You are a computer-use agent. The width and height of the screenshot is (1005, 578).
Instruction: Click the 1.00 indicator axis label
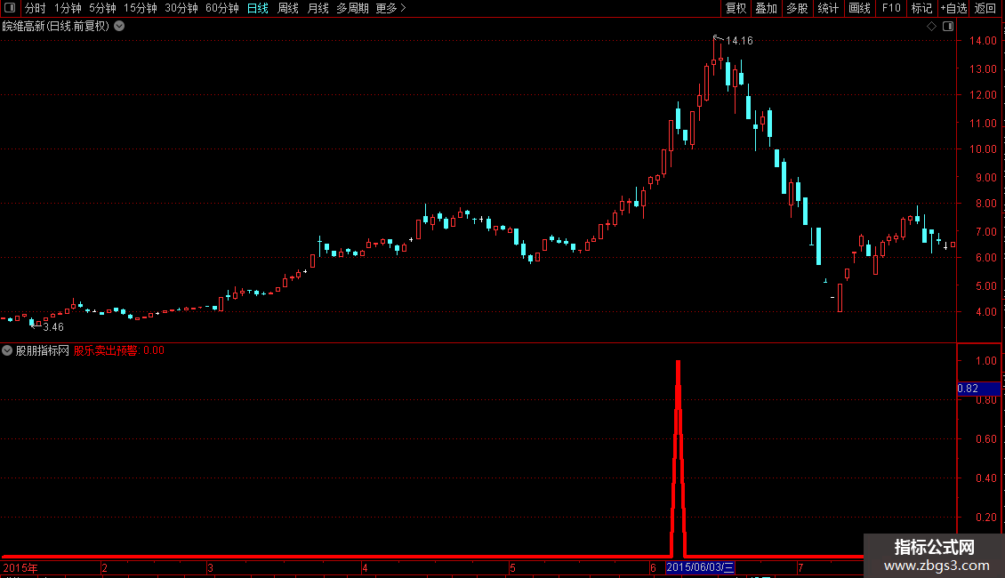click(985, 361)
